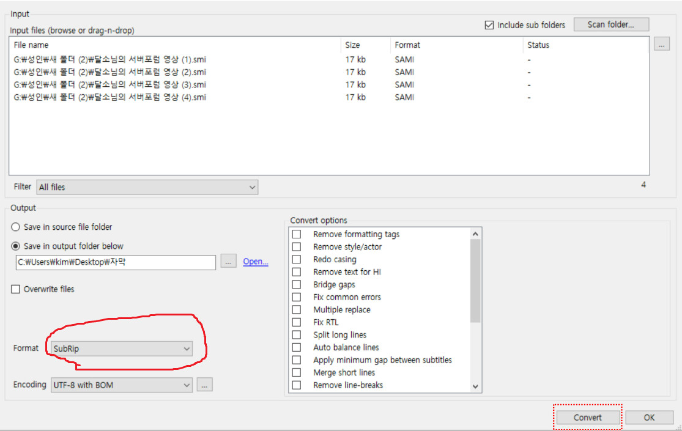The image size is (682, 431).
Task: Click the convert options scrollbar thumb
Action: pyautogui.click(x=475, y=281)
